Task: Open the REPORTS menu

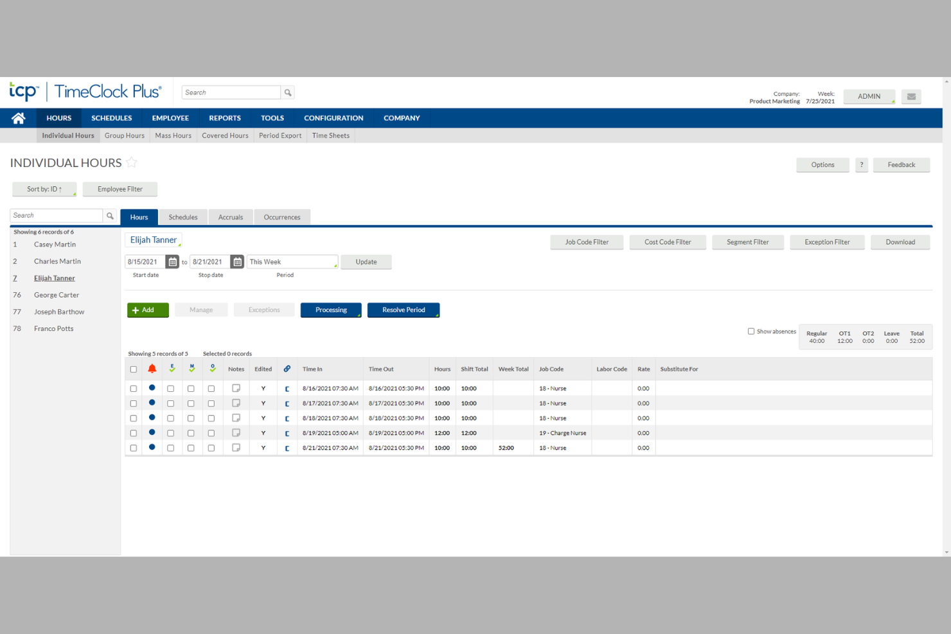Action: pyautogui.click(x=224, y=118)
